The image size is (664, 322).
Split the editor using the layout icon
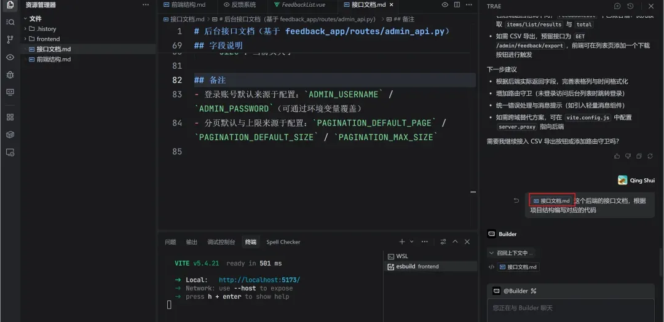[457, 5]
